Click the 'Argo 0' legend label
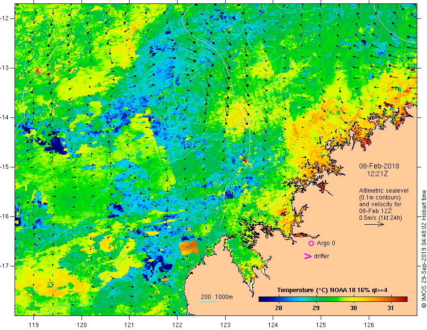This screenshot has width=427, height=330. point(326,243)
